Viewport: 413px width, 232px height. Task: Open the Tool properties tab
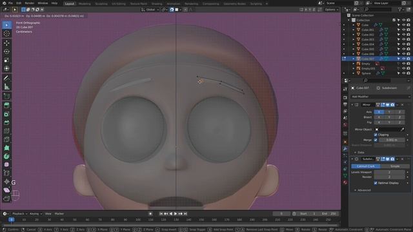[x=345, y=89]
